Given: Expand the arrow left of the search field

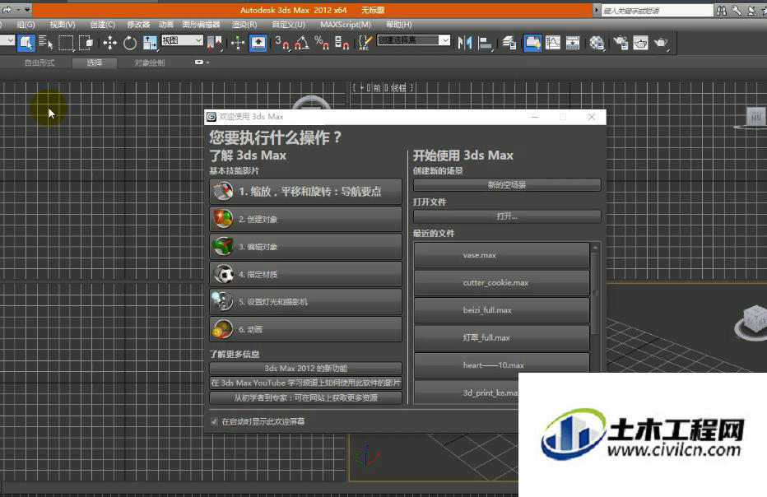Looking at the screenshot, I should coord(597,10).
